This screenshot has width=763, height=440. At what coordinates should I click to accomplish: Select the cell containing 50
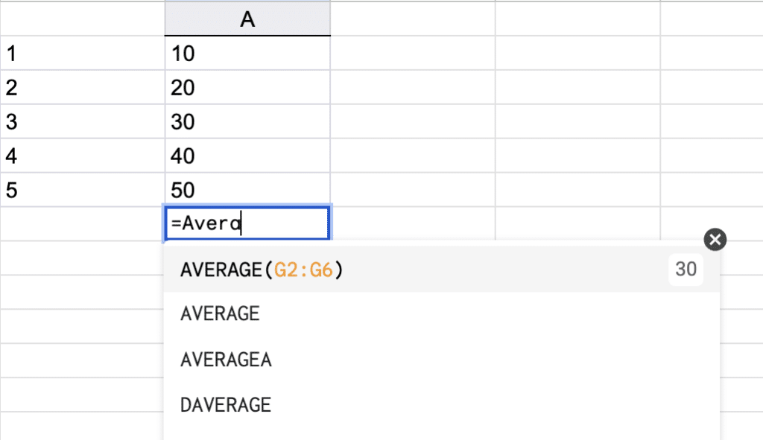(247, 191)
